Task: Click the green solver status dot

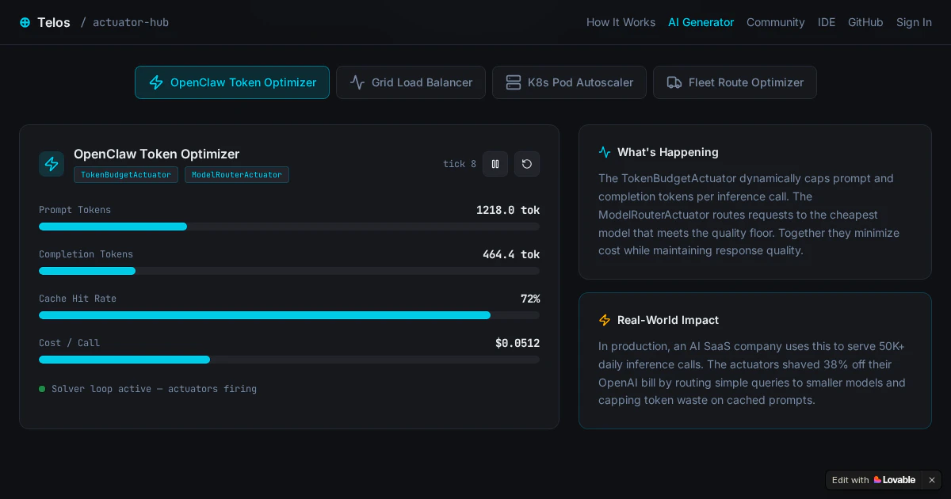Action: pyautogui.click(x=42, y=389)
